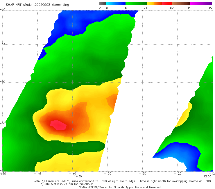This screenshot has width=215, height=189.
Task: Click the red maximum wind core on the map
Action: click(x=59, y=125)
